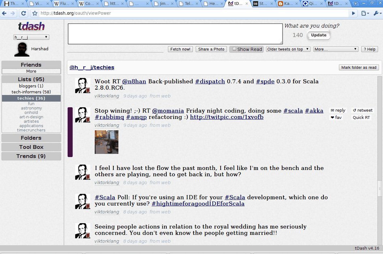
Task: Select the applications list
Action: coord(31,125)
